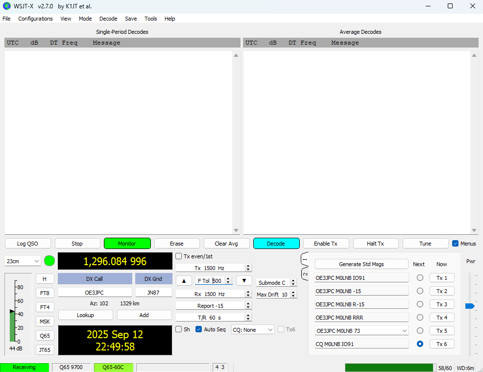Click the down arrow frequency shift button
The height and width of the screenshot is (372, 483).
tap(244, 281)
